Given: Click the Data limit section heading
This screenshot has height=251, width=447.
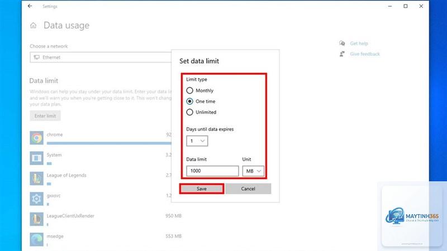Looking at the screenshot, I should tap(44, 80).
